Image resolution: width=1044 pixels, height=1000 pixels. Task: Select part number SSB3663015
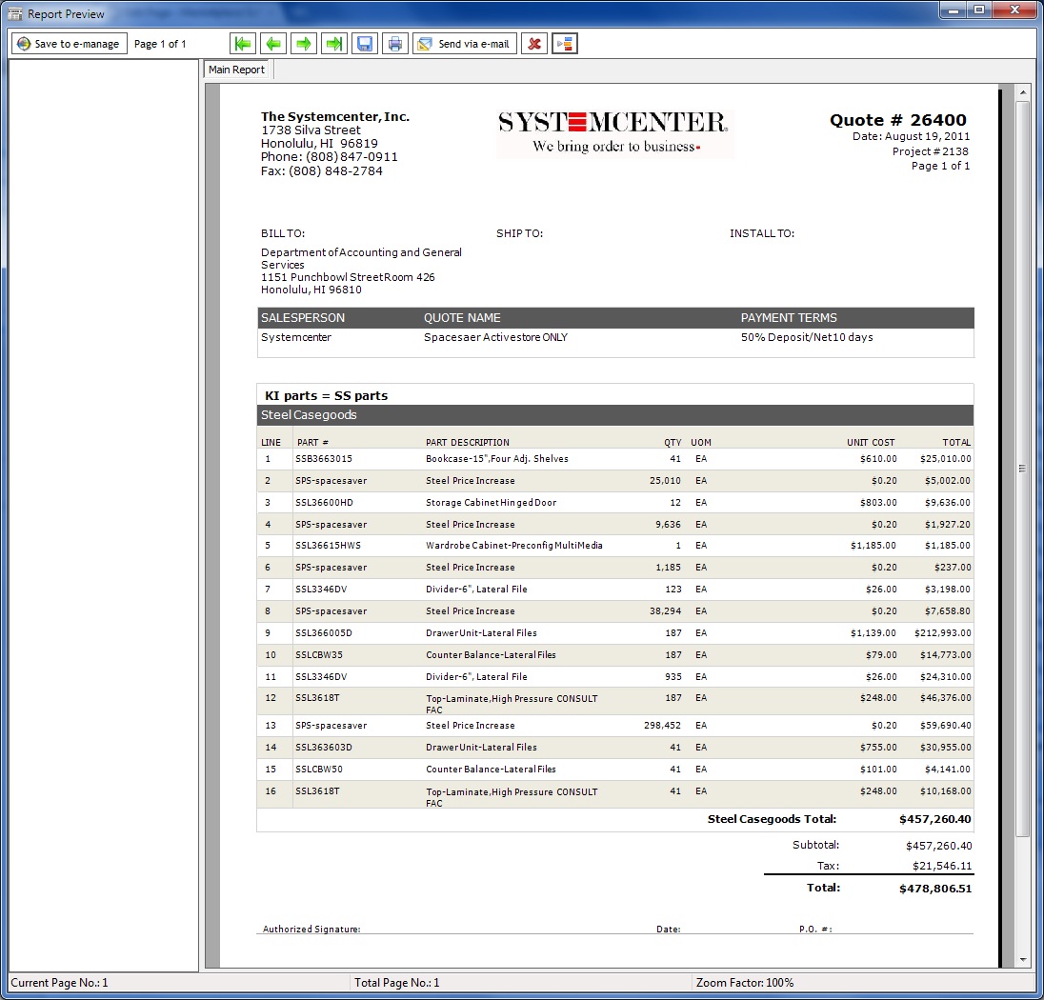point(324,459)
